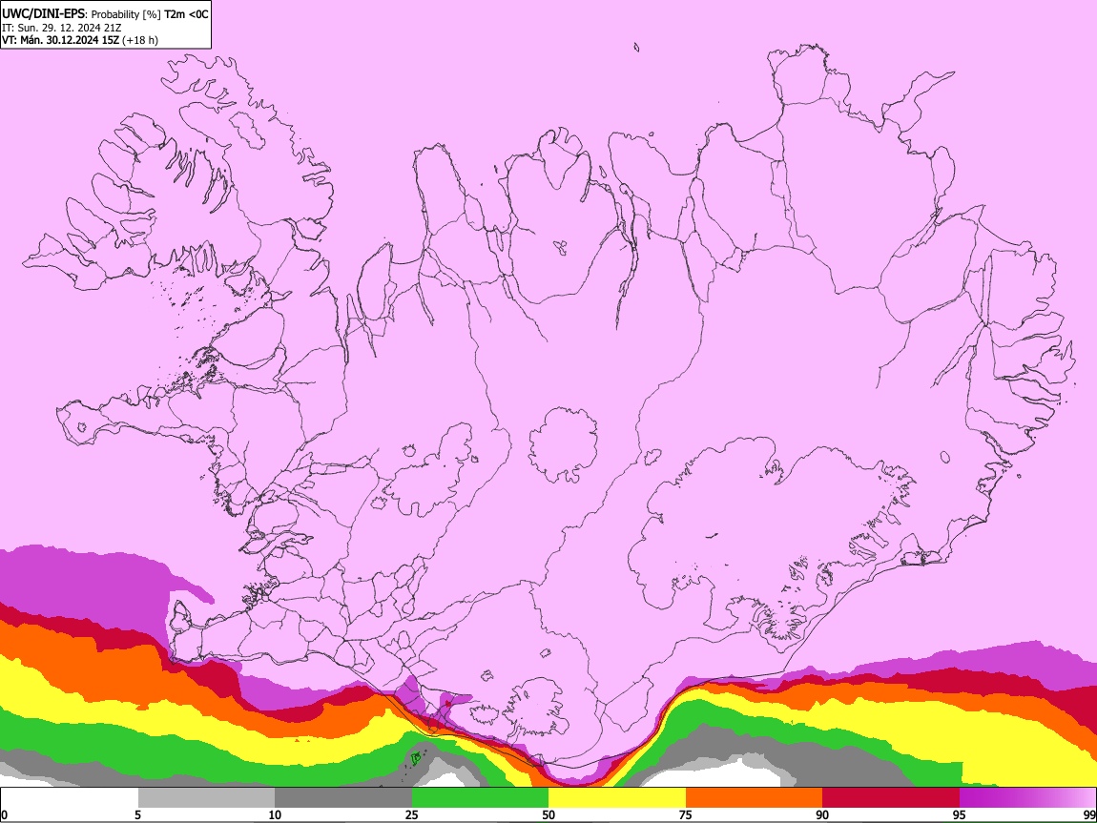Click the 'VT: Mán. 30.12.2024 15Z' line
The image size is (1097, 823).
tap(61, 40)
